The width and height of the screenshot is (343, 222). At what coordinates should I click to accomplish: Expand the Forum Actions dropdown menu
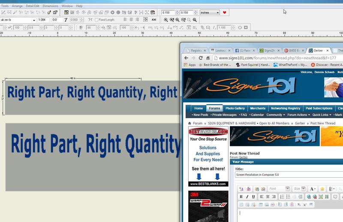pyautogui.click(x=298, y=115)
